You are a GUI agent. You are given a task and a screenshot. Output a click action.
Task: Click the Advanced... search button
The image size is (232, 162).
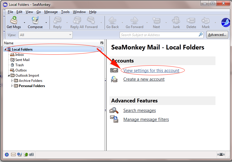217,35
